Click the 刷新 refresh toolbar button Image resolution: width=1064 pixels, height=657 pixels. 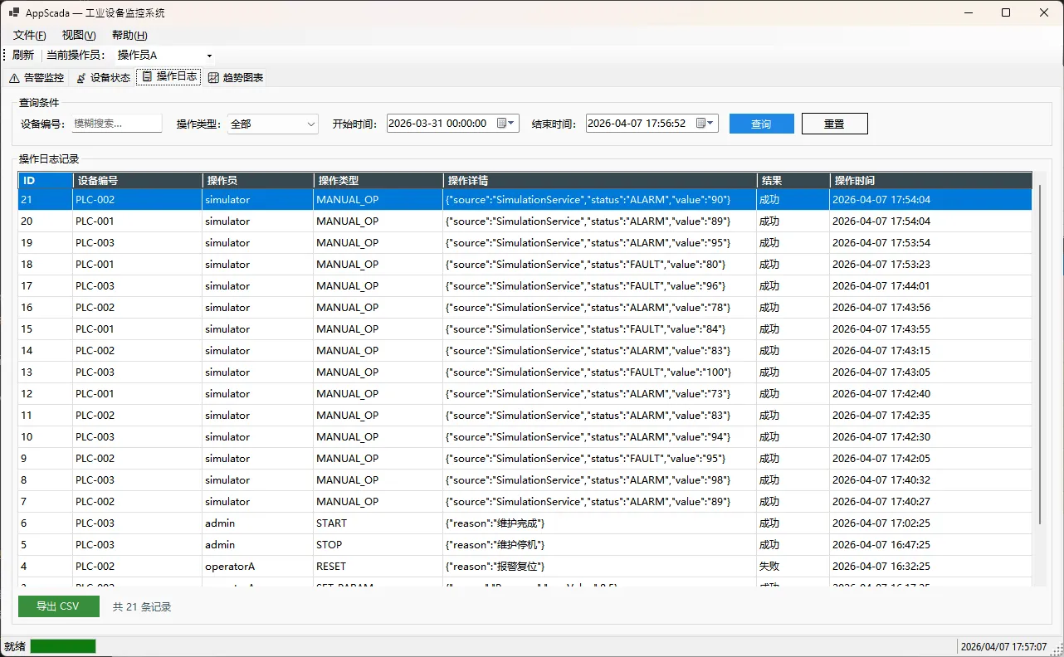(x=23, y=56)
